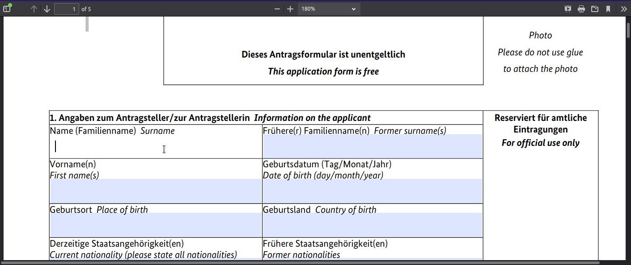This screenshot has width=631, height=265.
Task: Open the additional tools chevron menu
Action: click(623, 9)
